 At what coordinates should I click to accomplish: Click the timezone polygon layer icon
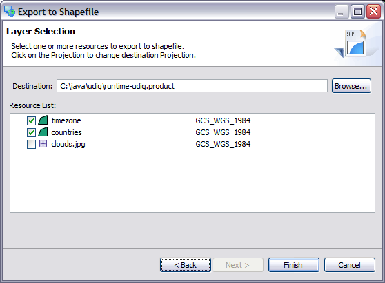click(x=43, y=120)
